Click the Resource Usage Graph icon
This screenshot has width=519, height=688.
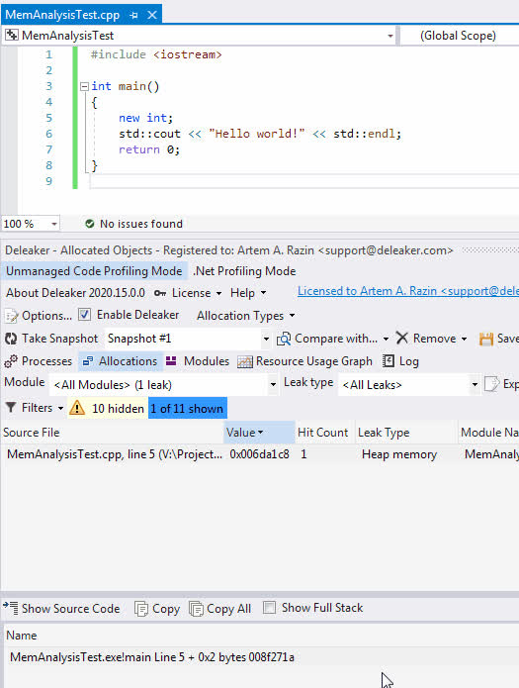pyautogui.click(x=245, y=361)
